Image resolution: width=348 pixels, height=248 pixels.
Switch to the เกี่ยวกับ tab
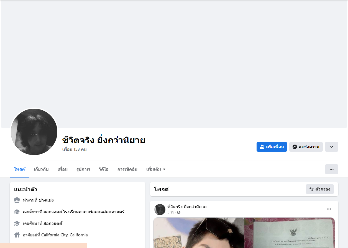click(x=41, y=169)
